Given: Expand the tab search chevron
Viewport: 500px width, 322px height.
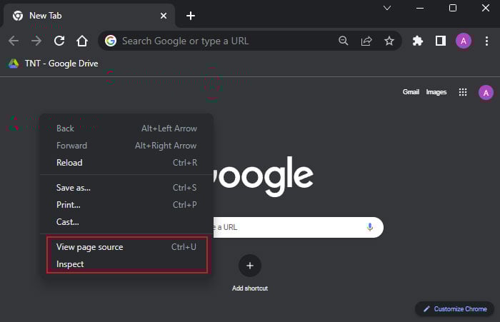Looking at the screenshot, I should [387, 8].
